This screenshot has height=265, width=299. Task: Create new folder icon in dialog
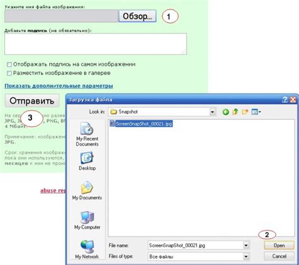245,112
